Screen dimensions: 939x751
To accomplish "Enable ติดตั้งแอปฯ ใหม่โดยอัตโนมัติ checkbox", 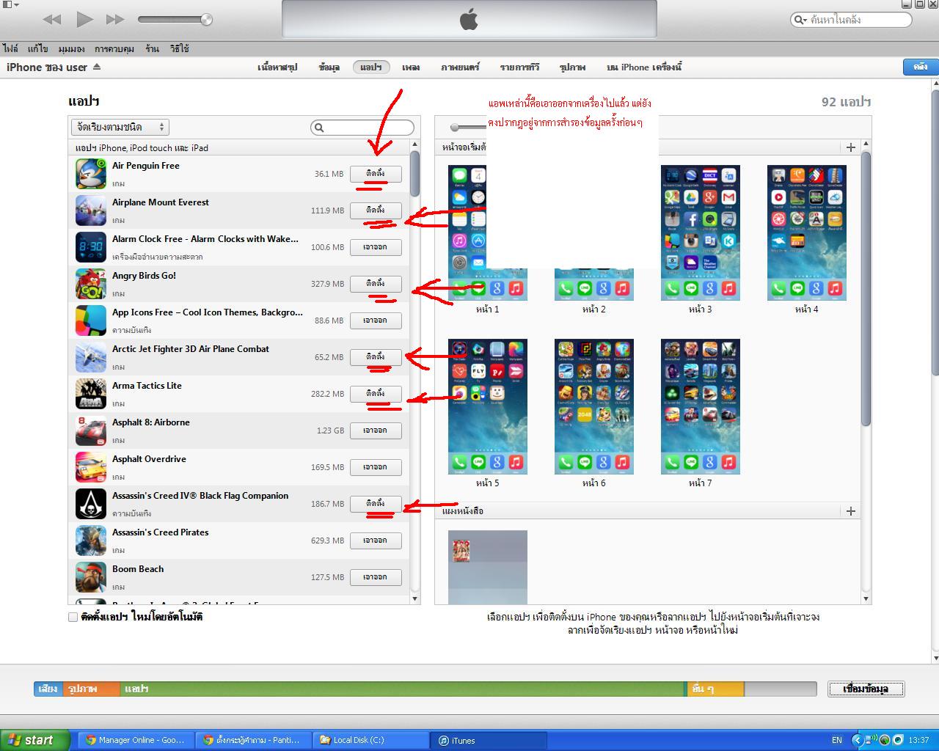I will 73,617.
